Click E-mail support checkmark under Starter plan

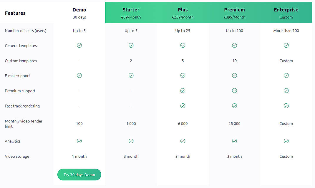[131, 75]
